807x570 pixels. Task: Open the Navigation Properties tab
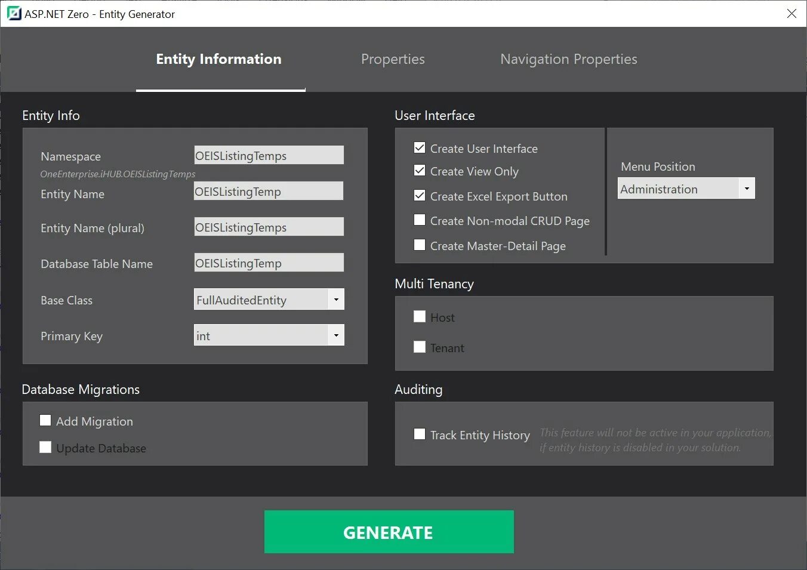pos(568,59)
